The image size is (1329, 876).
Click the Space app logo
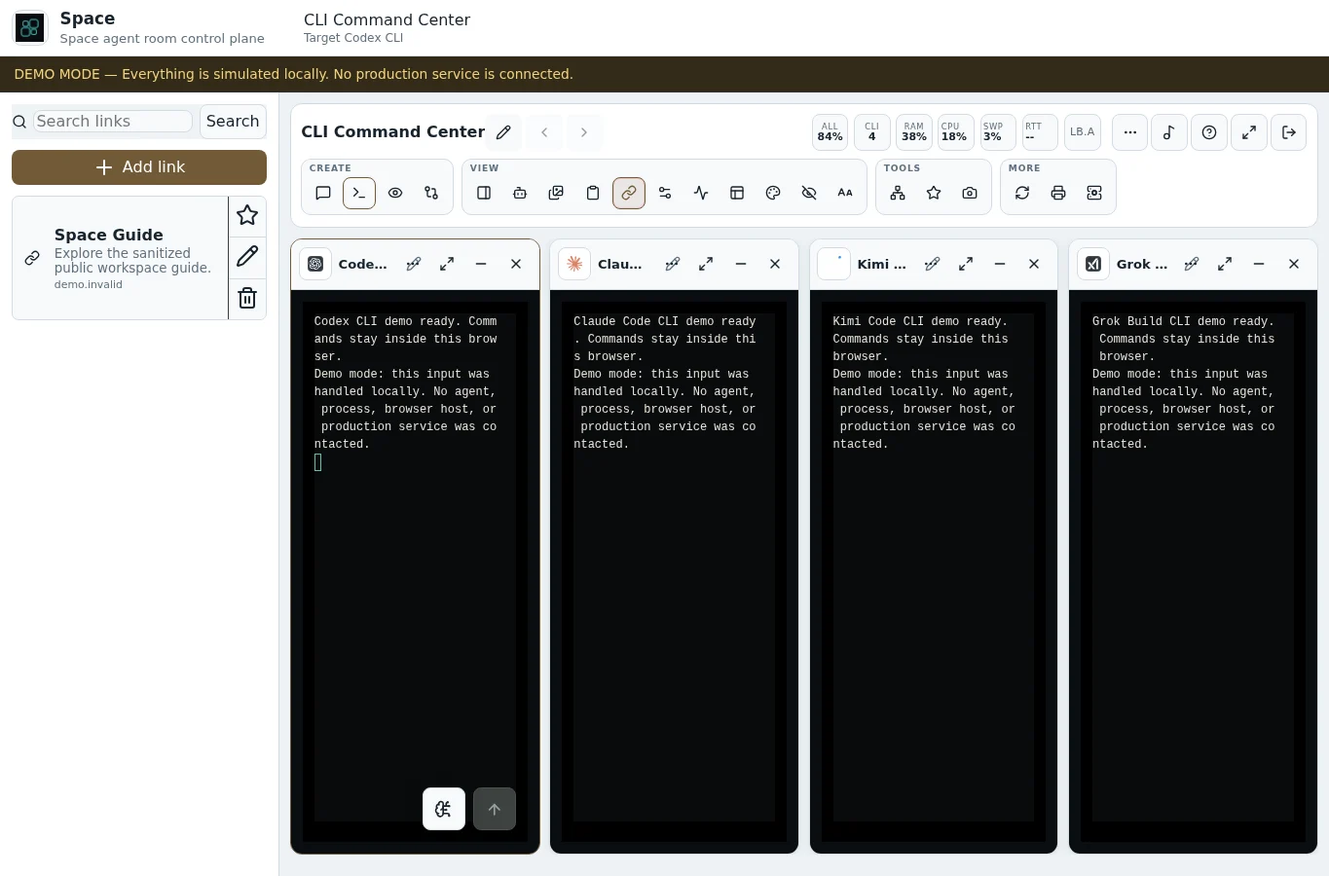coord(30,27)
